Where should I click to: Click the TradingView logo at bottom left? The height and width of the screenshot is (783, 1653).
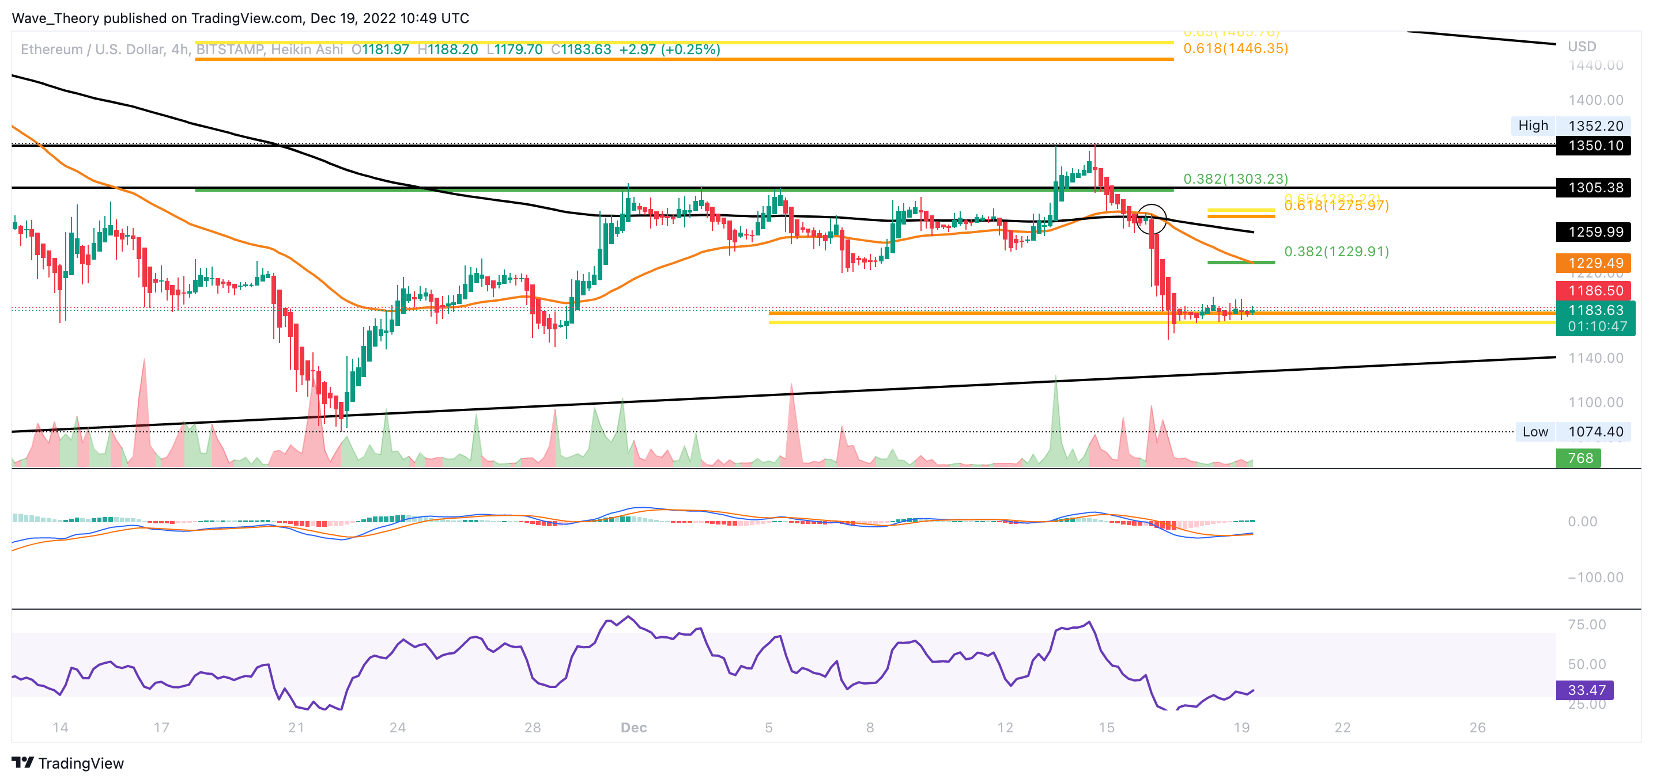pyautogui.click(x=67, y=762)
